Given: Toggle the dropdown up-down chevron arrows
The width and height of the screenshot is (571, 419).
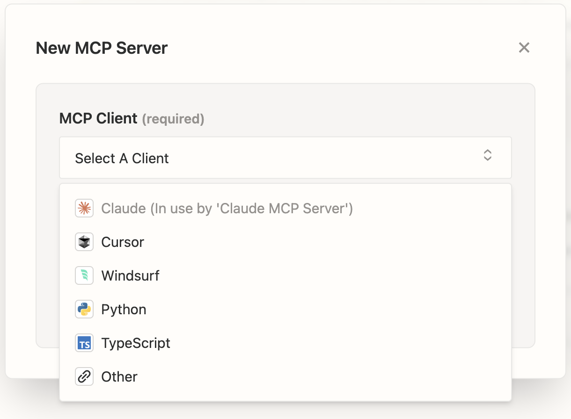Looking at the screenshot, I should [488, 155].
